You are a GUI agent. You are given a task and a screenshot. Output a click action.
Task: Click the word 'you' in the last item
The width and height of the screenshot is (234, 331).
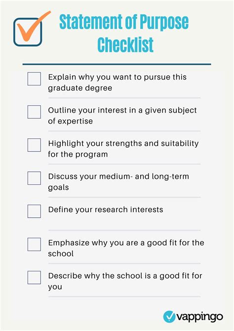[55, 287]
